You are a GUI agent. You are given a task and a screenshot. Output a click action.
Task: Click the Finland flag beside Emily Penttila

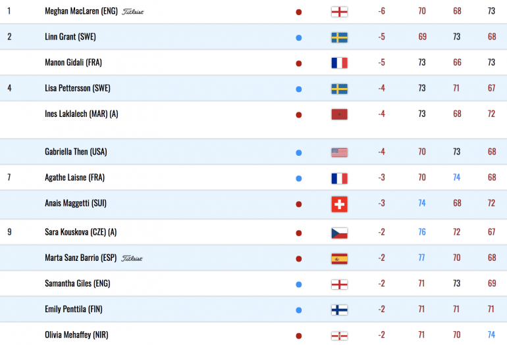pos(339,310)
